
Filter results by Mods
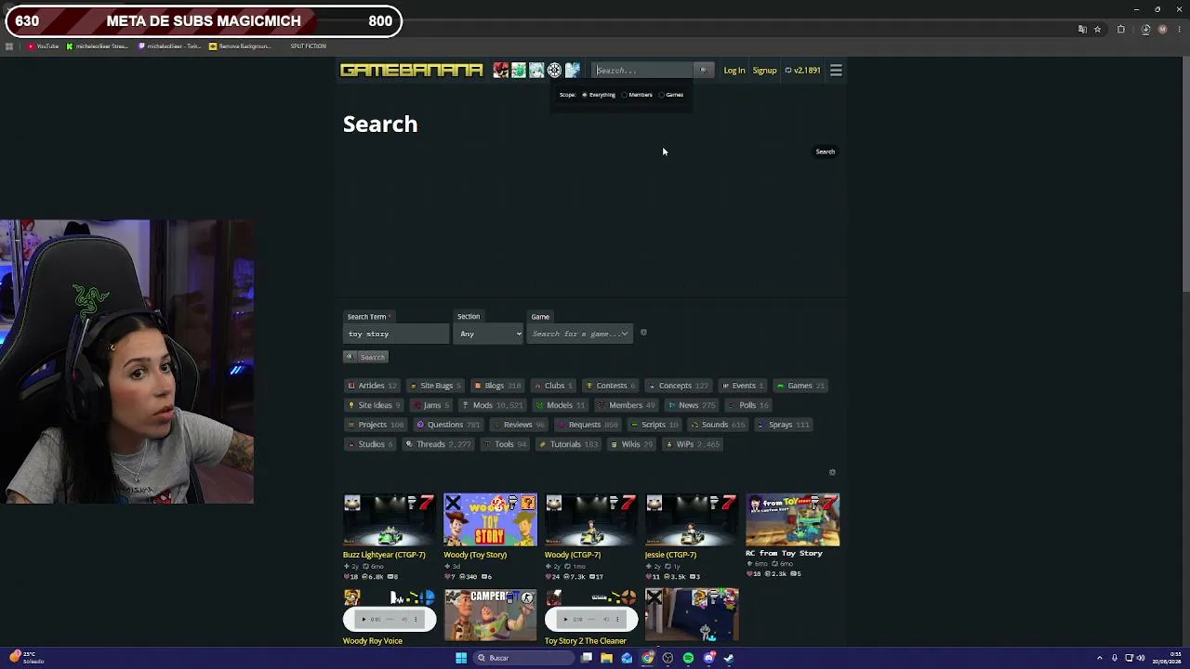[493, 405]
